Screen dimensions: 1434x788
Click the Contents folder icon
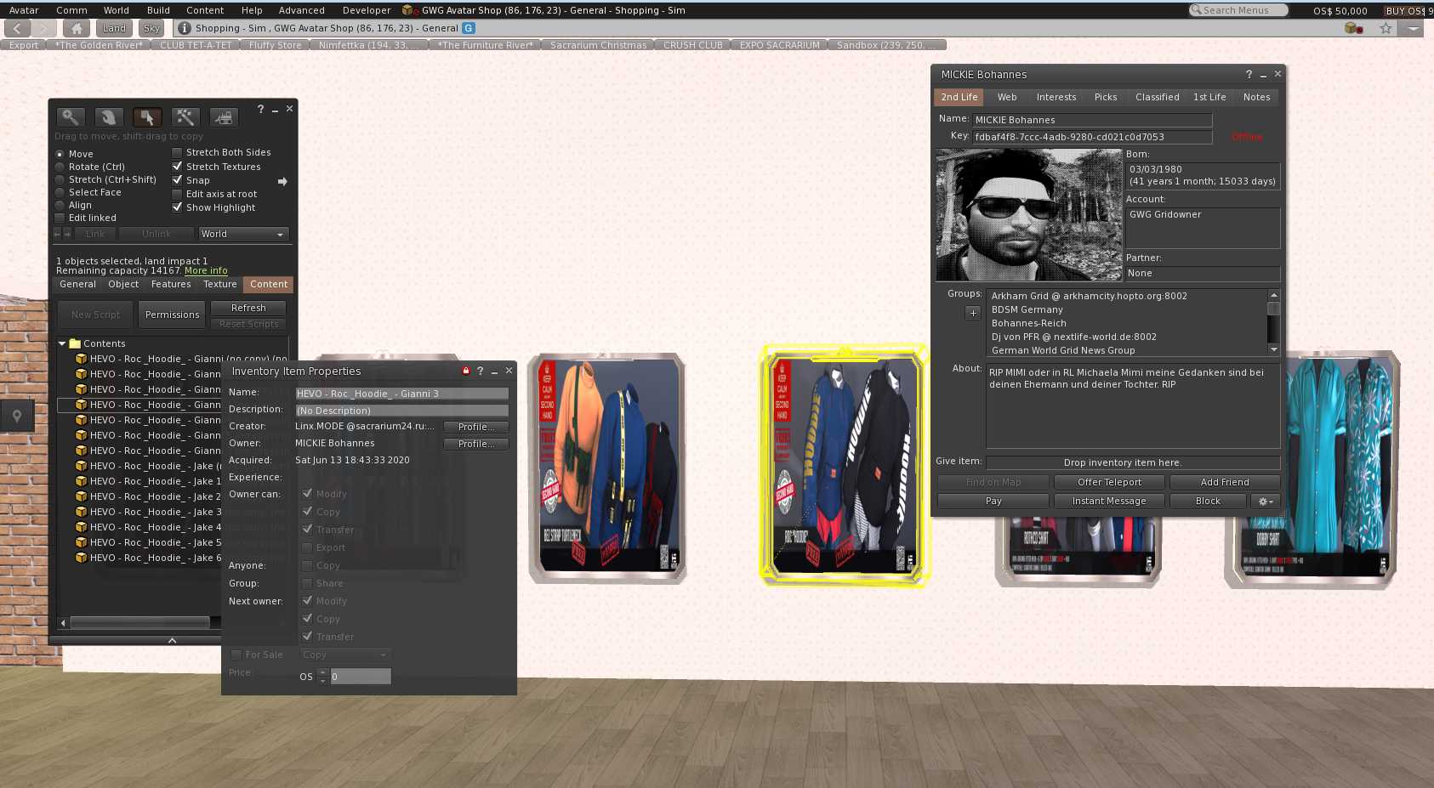[x=75, y=343]
